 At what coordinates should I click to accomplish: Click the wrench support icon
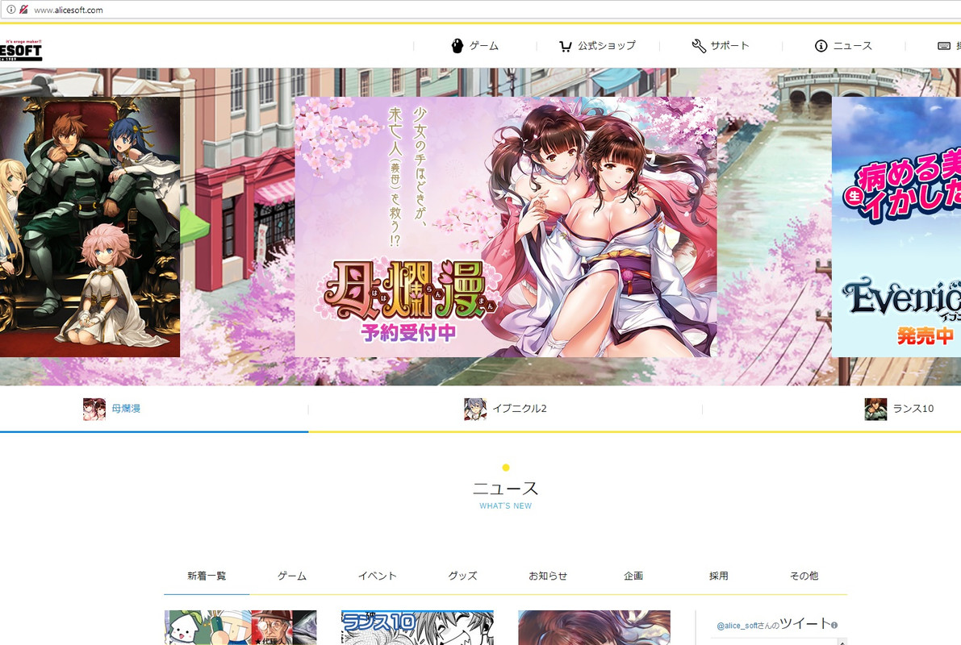pyautogui.click(x=699, y=46)
